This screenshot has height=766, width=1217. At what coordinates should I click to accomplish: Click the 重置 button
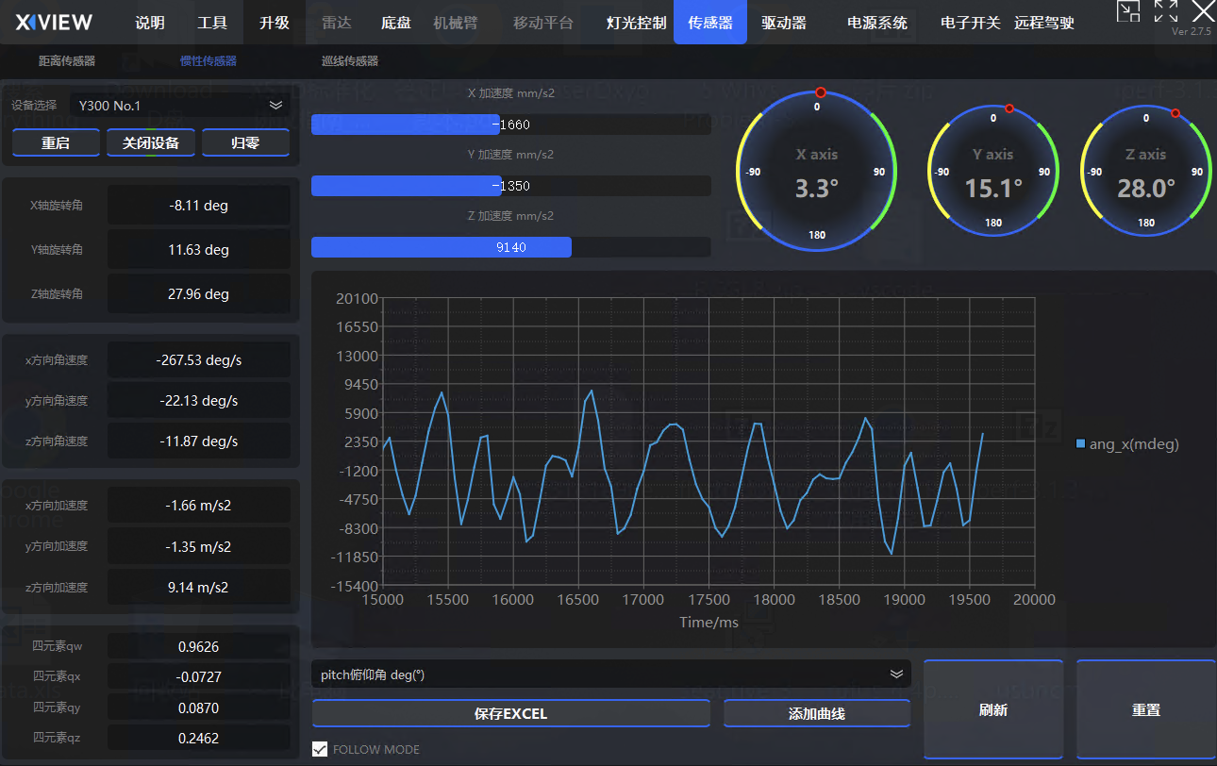(1146, 709)
